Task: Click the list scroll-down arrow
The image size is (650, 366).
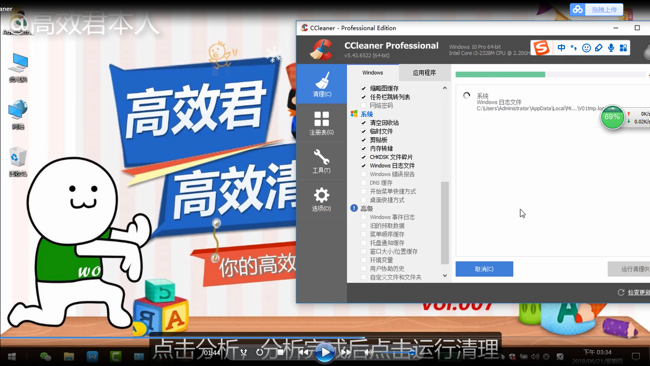Action: tap(445, 276)
